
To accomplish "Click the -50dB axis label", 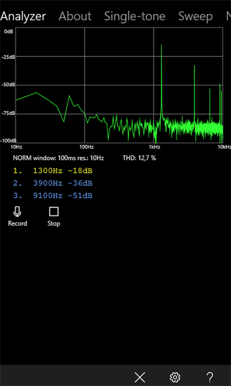I will [x=8, y=85].
